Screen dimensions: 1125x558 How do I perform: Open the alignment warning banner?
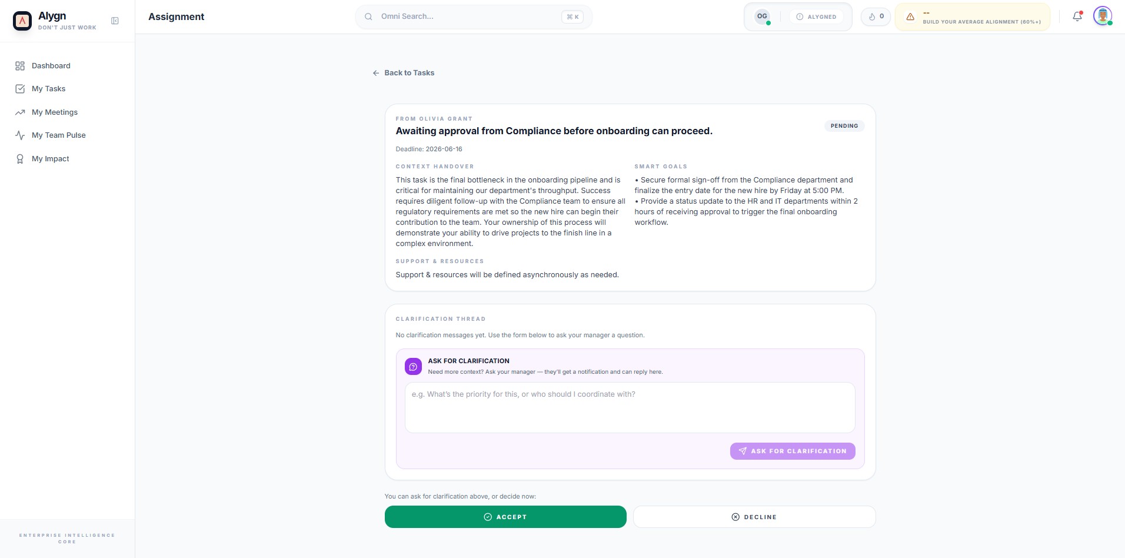(972, 17)
